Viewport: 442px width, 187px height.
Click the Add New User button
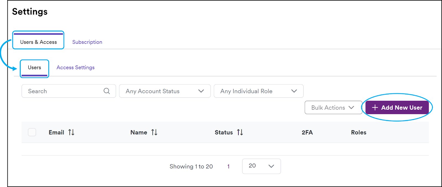[x=397, y=107]
